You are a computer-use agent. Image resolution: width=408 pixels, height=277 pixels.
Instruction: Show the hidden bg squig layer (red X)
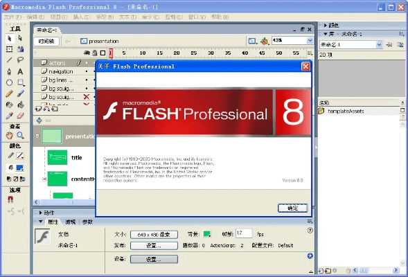tap(87, 97)
